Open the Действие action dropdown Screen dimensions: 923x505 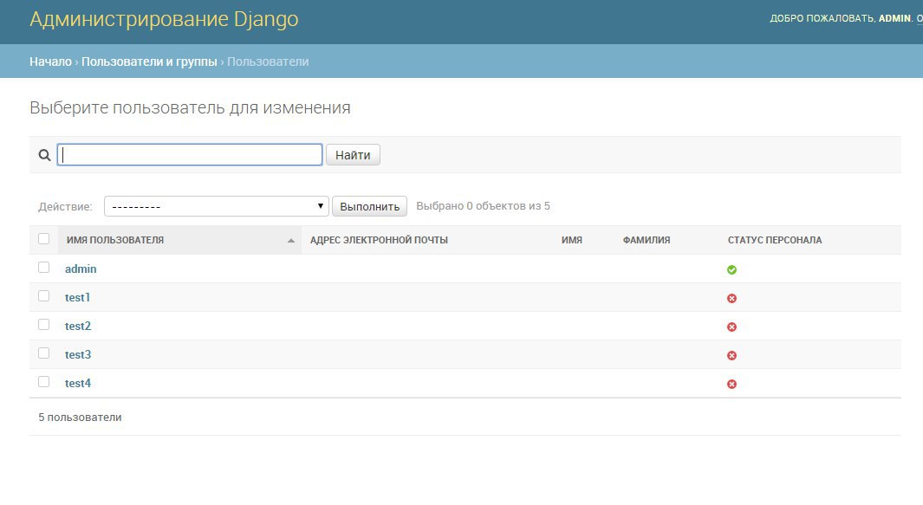[x=216, y=206]
